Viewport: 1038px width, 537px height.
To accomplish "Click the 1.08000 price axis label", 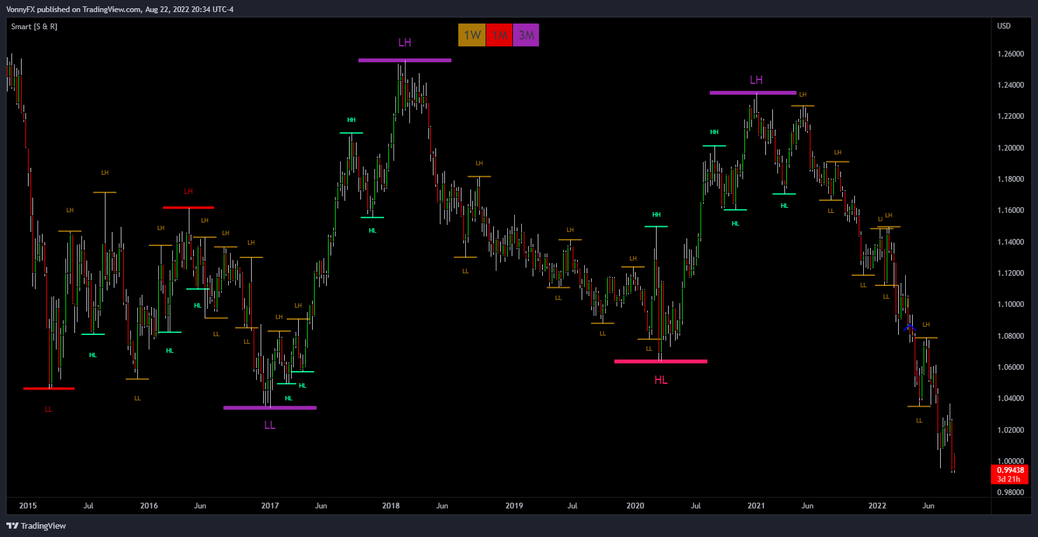I will 1011,336.
